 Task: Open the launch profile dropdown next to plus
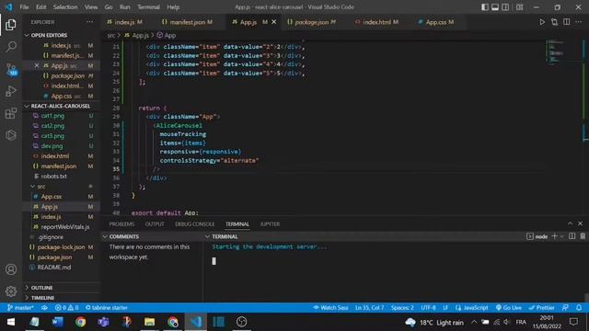(562, 236)
